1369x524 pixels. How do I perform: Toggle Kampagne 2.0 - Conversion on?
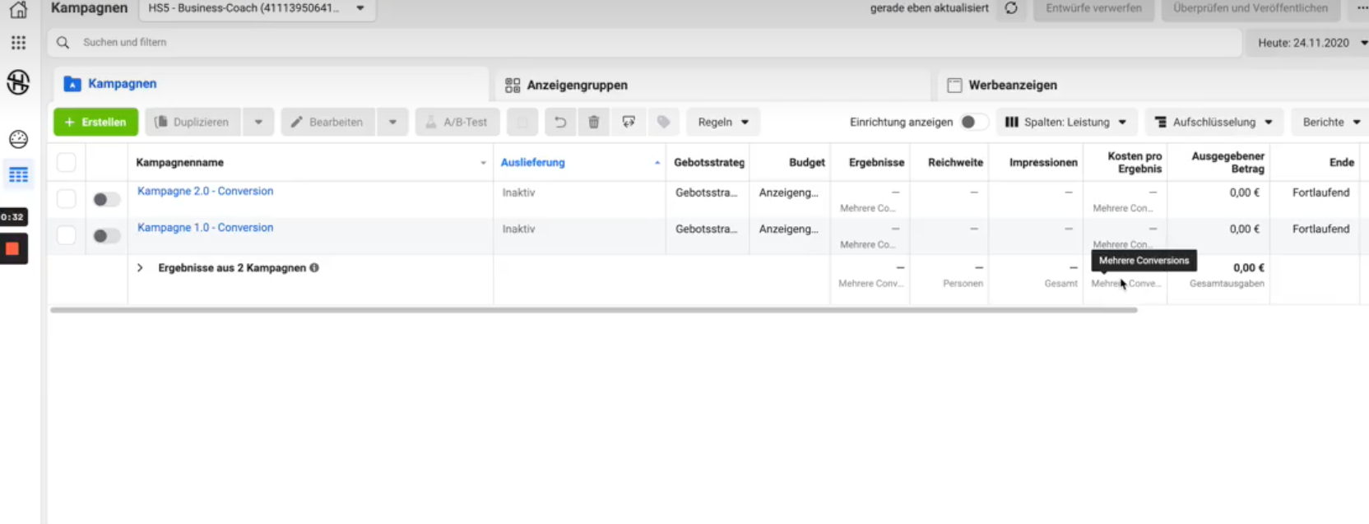click(x=105, y=199)
